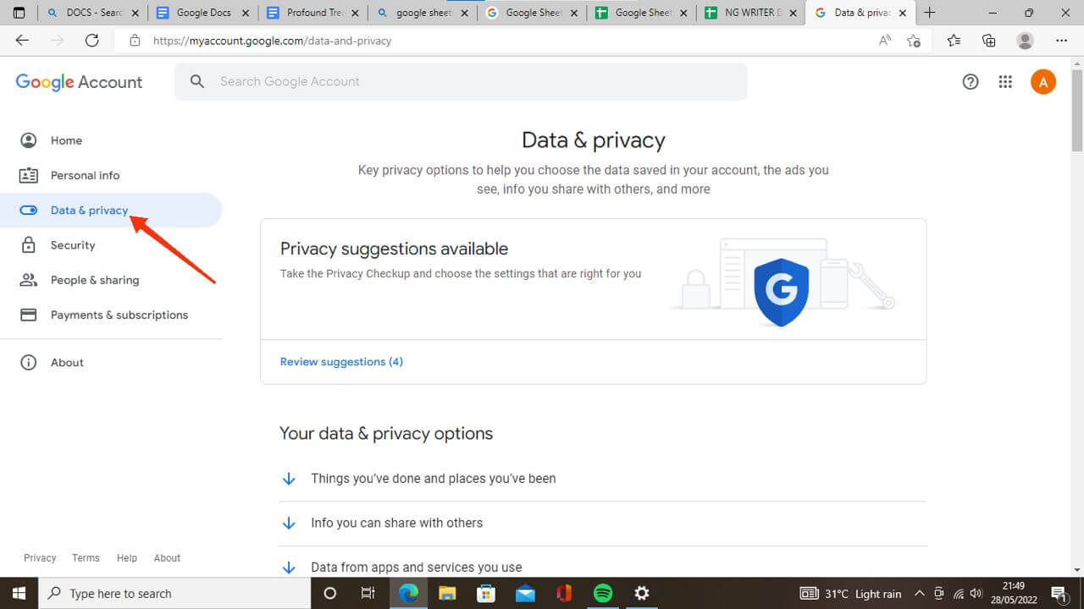
Task: Open Spotify from the taskbar
Action: coord(602,593)
